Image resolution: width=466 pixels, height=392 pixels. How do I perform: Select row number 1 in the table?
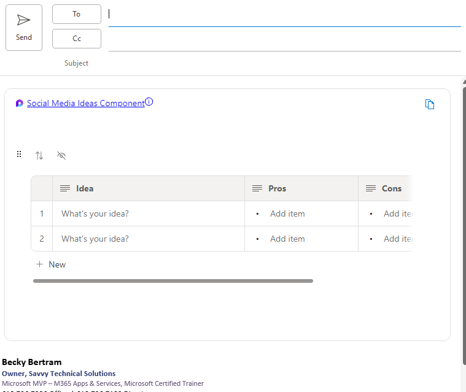pos(42,213)
